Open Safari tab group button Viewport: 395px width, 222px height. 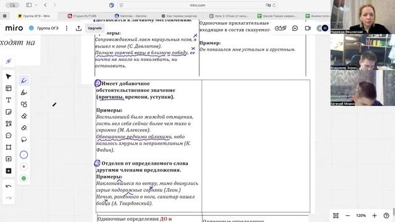tap(12, 5)
